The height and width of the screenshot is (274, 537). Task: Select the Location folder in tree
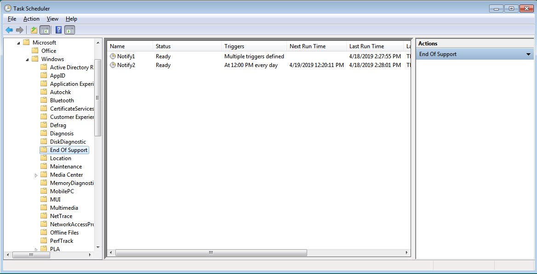[61, 158]
